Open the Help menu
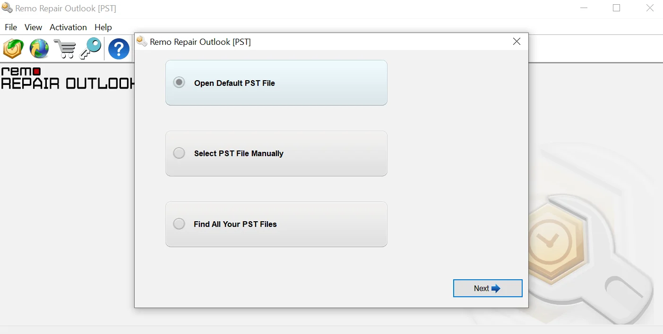The width and height of the screenshot is (663, 334). pos(103,27)
